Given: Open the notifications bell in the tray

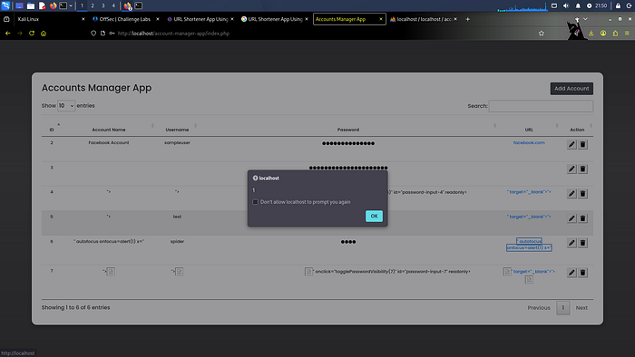Looking at the screenshot, I should point(578,5).
